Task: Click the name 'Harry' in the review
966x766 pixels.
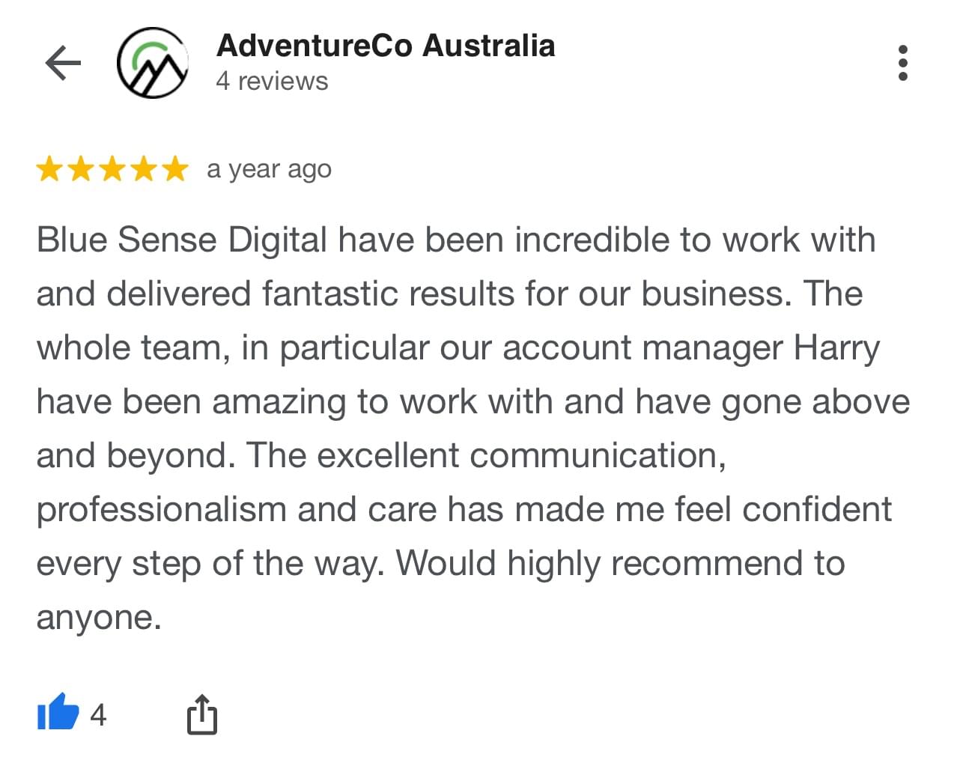Action: [x=836, y=348]
